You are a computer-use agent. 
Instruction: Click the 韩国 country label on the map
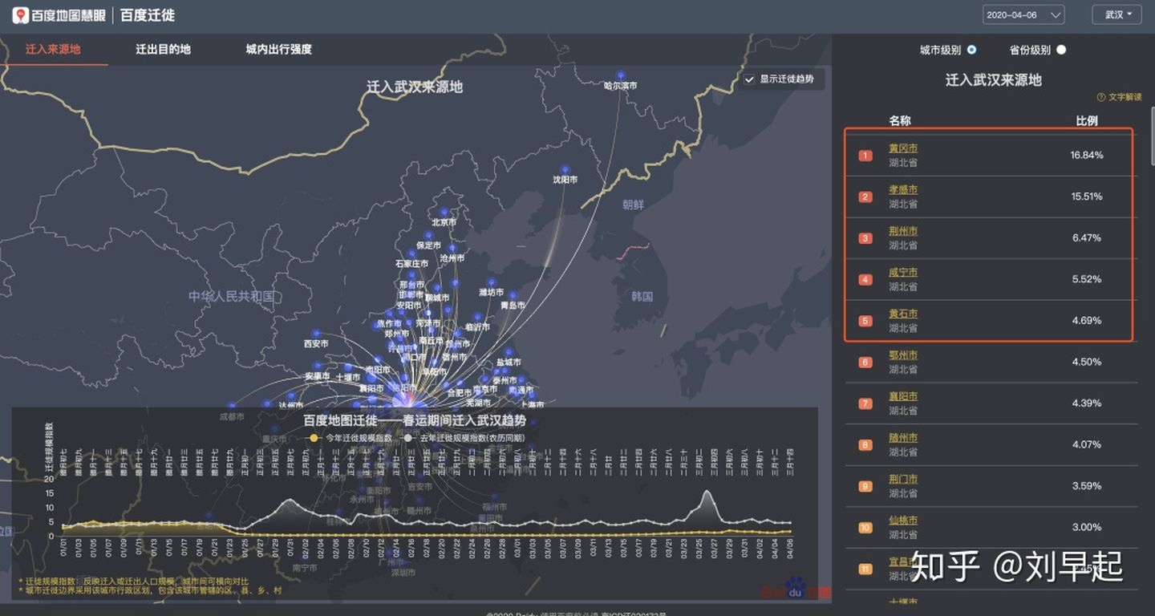(x=642, y=297)
